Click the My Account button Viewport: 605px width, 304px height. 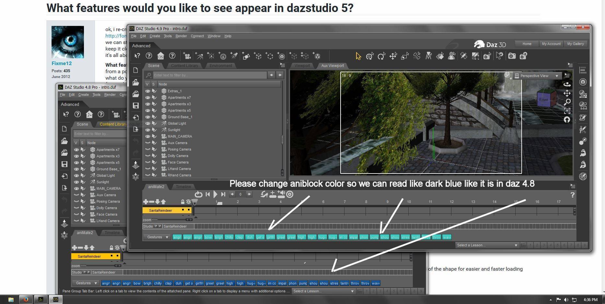pos(551,44)
